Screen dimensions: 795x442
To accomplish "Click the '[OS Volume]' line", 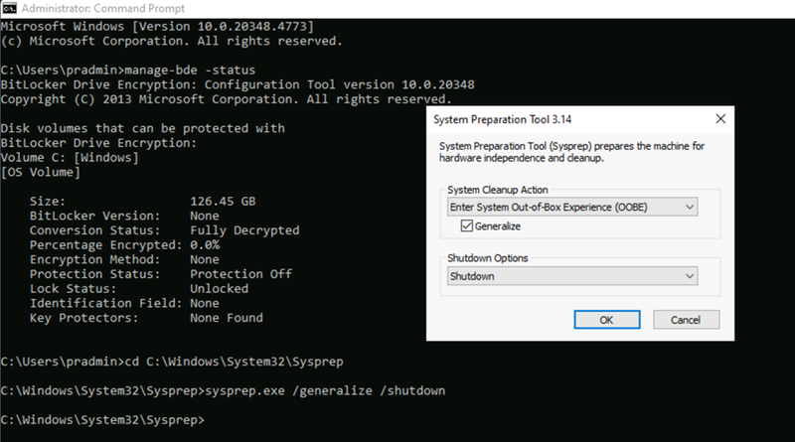I will click(40, 173).
